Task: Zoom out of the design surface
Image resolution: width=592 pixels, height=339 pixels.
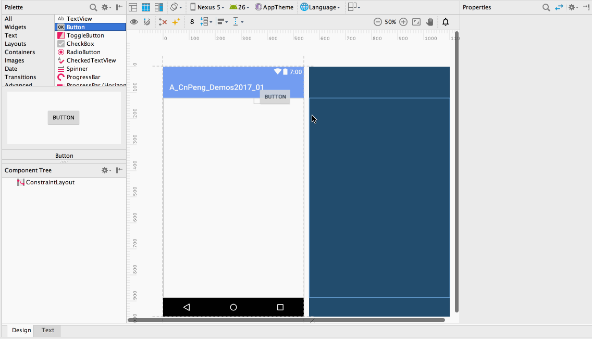Action: click(377, 22)
